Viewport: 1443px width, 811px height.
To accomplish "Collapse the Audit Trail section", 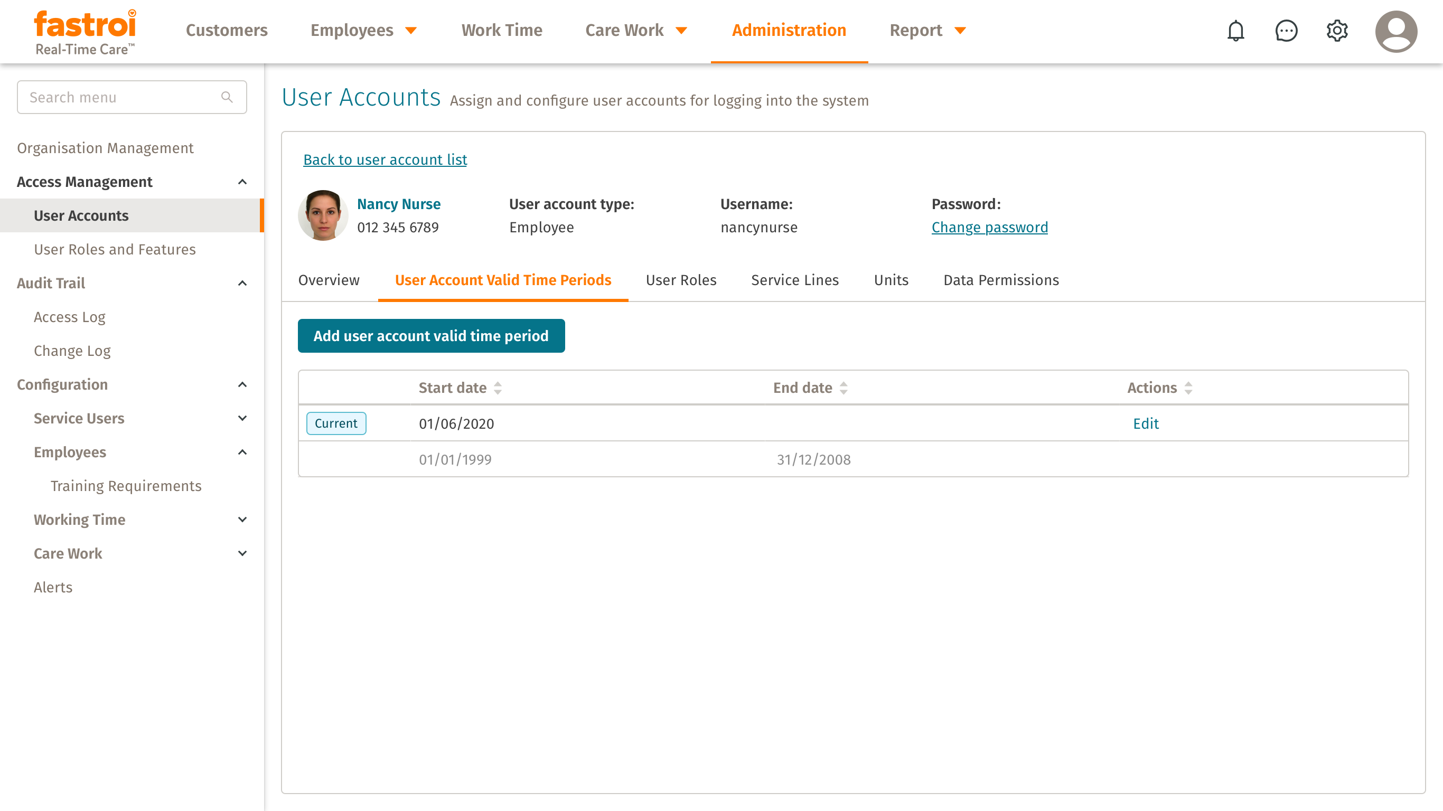I will pos(242,284).
